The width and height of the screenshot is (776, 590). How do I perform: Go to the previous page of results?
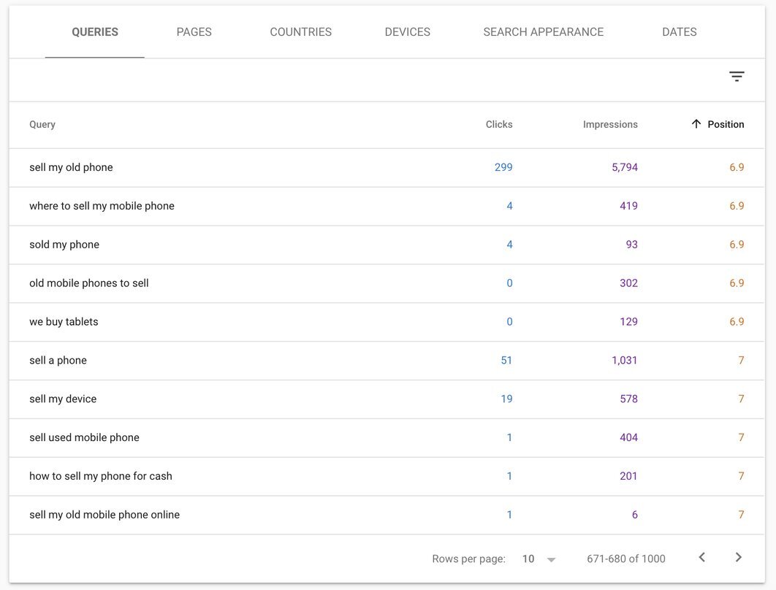pos(701,558)
